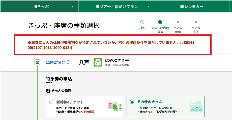
Task: Click the 列車・座席の選択 step circle
Action: 160,22
